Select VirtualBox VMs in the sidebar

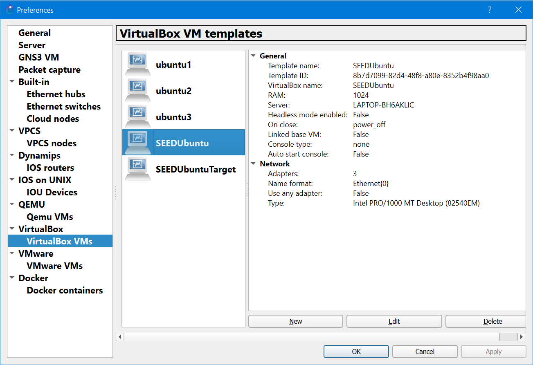(x=60, y=241)
